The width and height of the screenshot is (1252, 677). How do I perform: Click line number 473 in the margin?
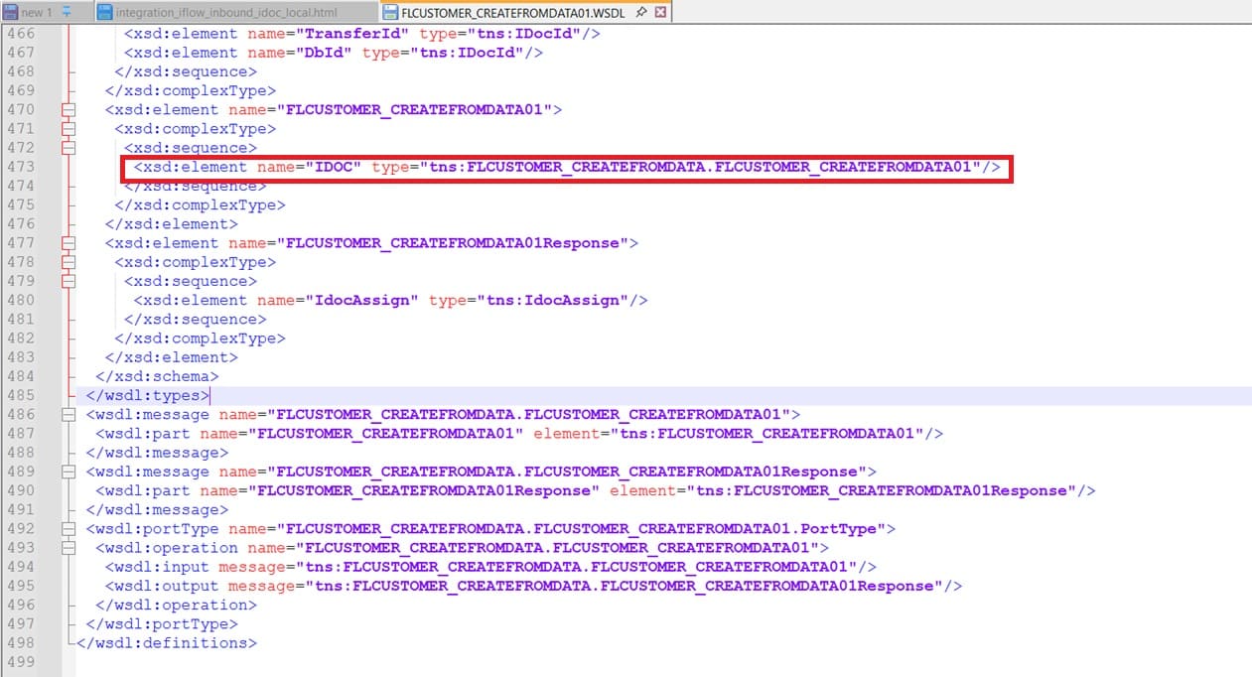[20, 167]
